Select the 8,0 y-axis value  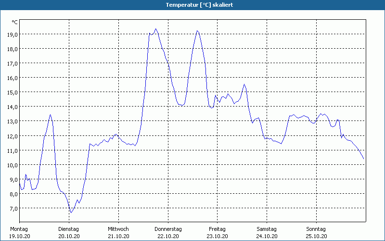click(14, 194)
